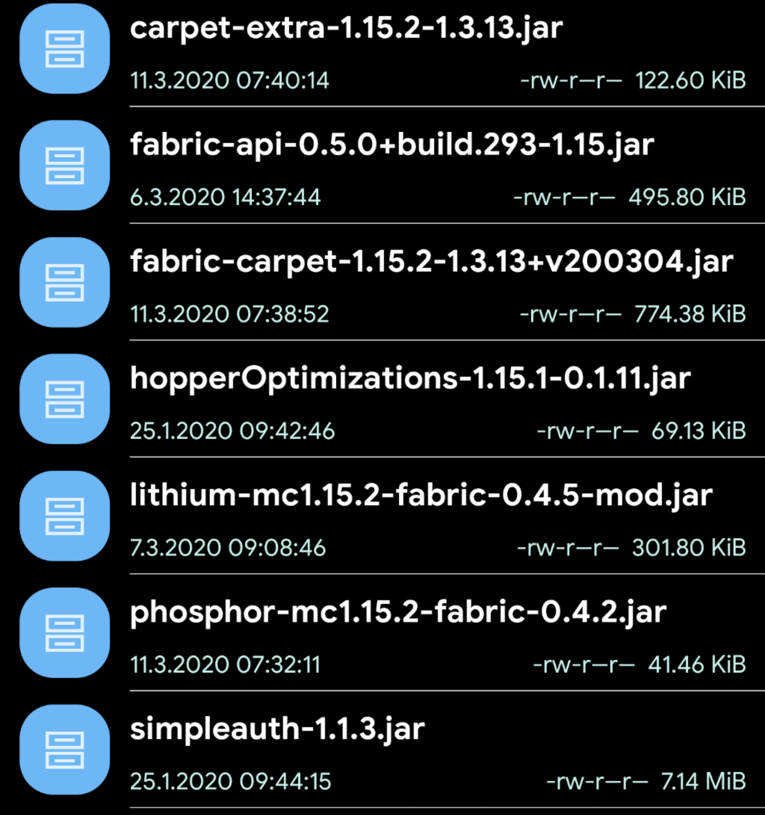Click the size value 774.38 KiB
The height and width of the screenshot is (815, 765).
tap(691, 314)
